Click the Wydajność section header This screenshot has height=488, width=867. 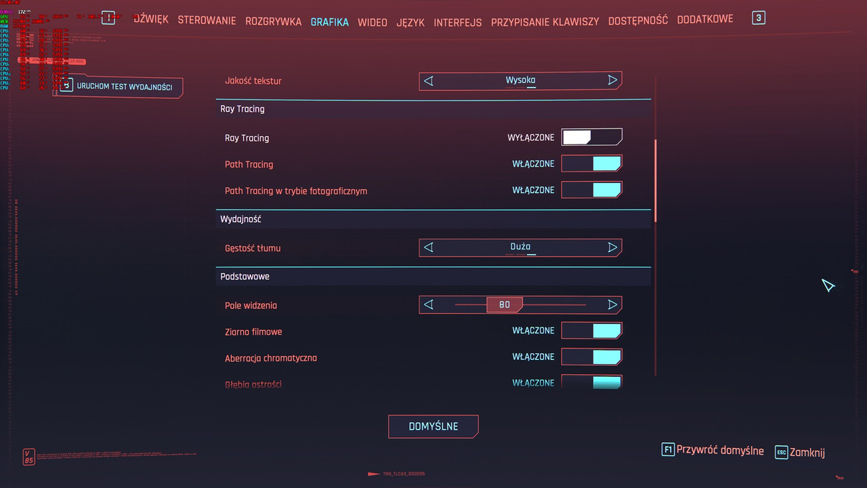click(x=433, y=220)
